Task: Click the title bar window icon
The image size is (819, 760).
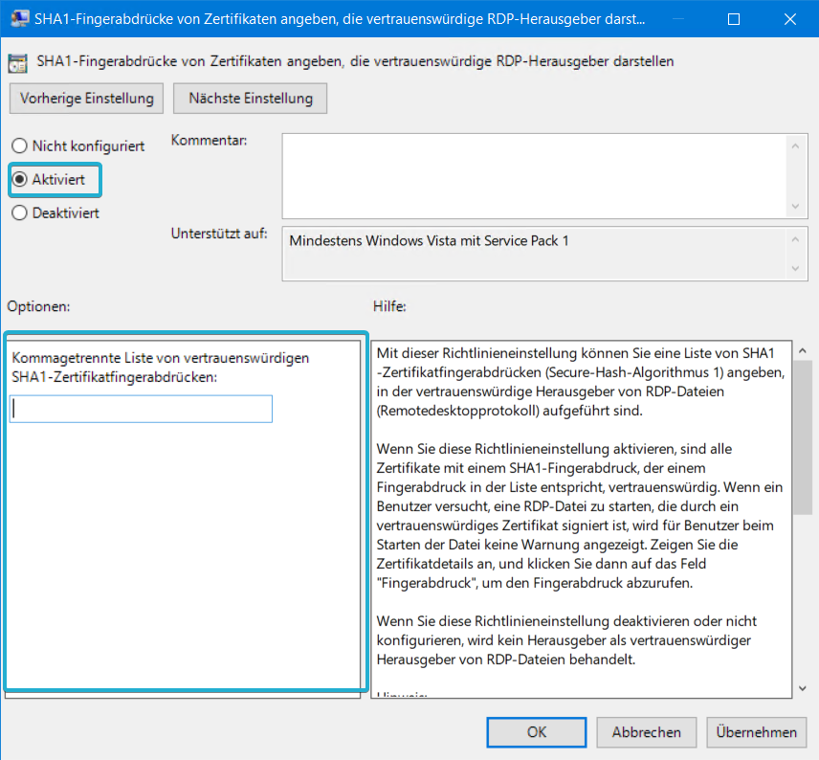Action: 18,18
